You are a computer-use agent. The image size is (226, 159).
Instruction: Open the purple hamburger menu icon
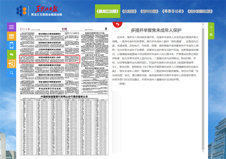tap(12, 28)
